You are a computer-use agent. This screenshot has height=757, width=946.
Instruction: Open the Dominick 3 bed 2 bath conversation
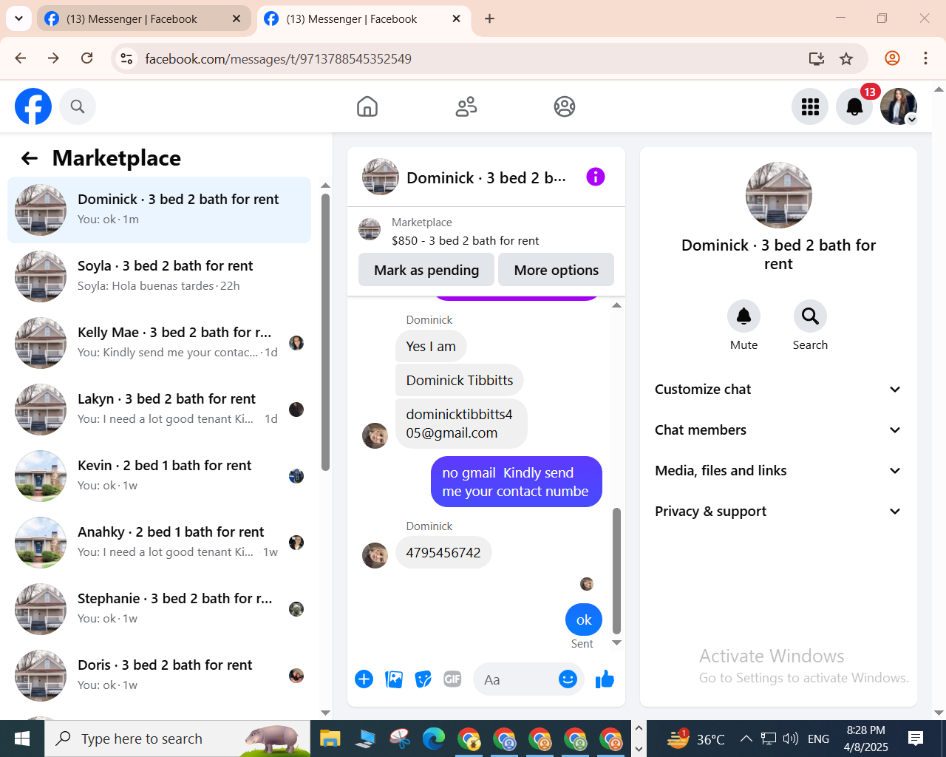[159, 210]
